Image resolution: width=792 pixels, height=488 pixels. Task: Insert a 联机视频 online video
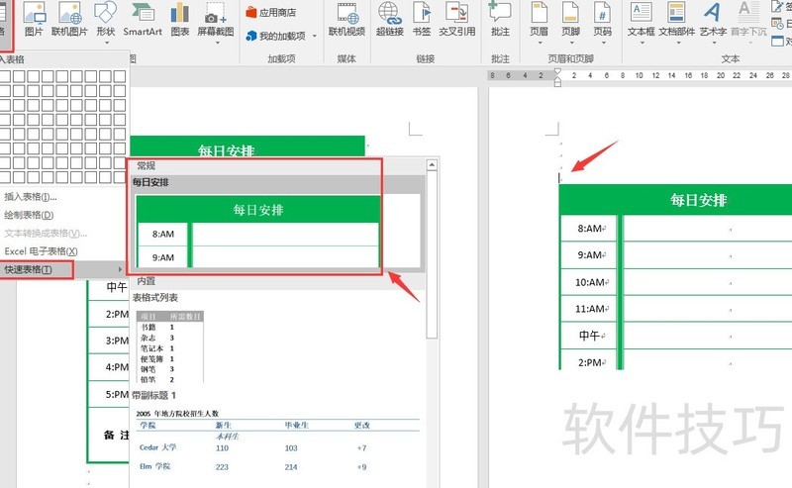click(346, 18)
